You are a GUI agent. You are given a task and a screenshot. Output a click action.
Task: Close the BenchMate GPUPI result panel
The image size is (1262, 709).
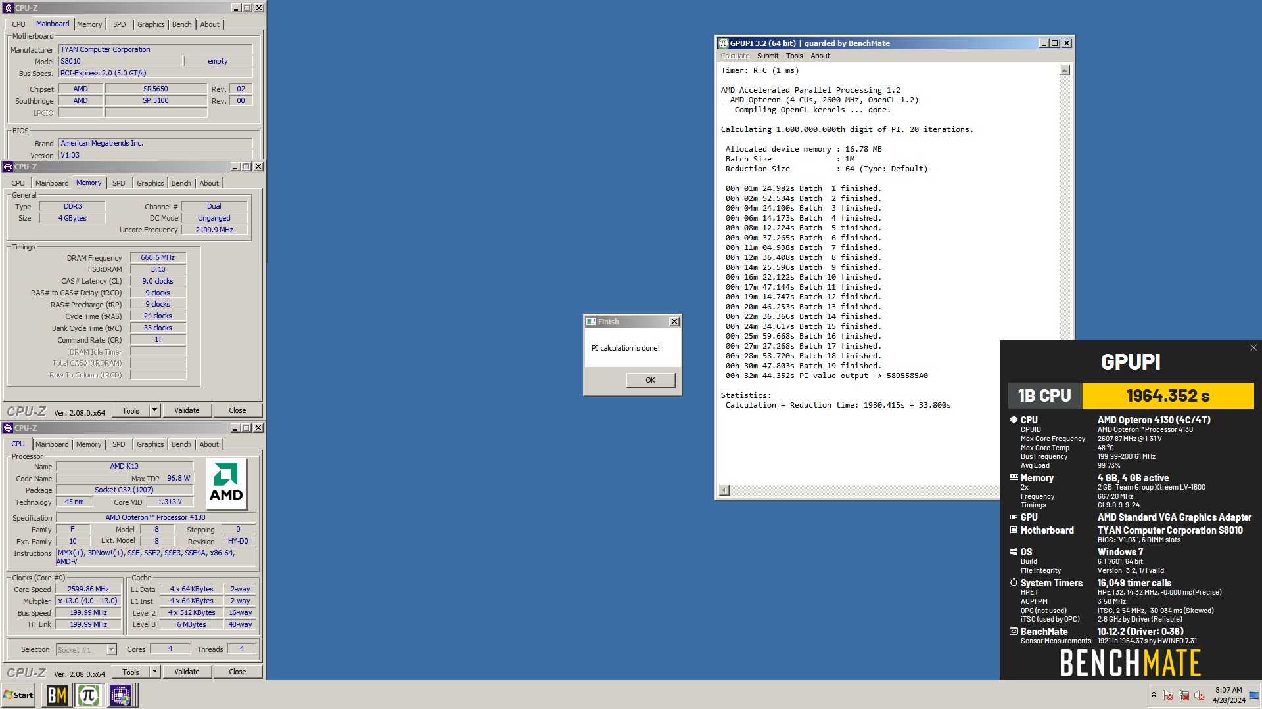[x=1253, y=348]
